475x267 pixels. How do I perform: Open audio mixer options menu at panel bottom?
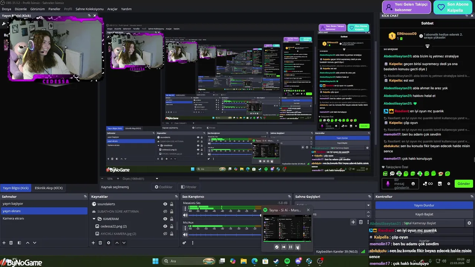pos(193,243)
